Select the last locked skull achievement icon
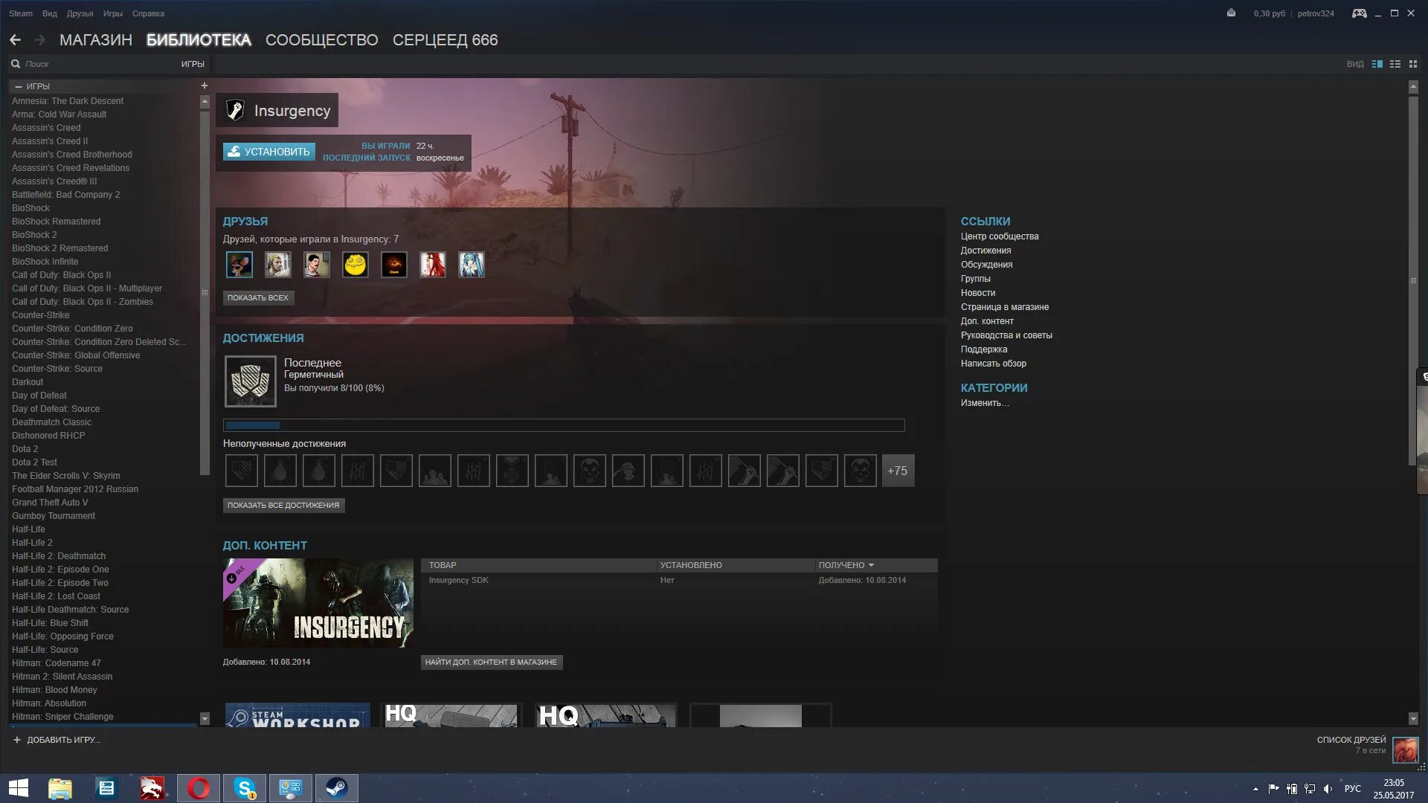Viewport: 1428px width, 803px height. (x=861, y=471)
